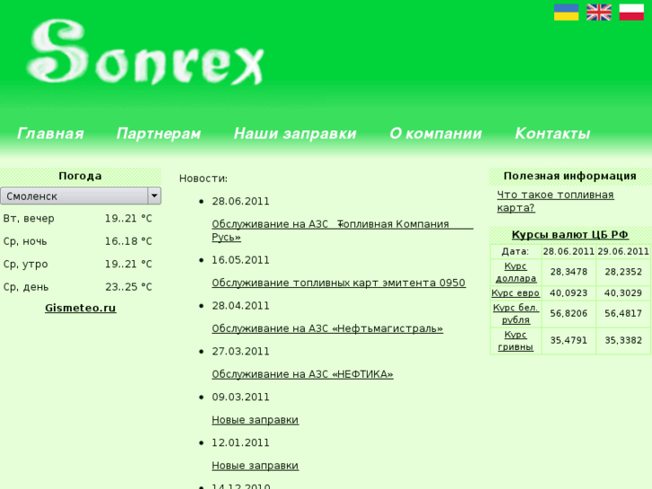Open the Наши заправки menu item

[295, 134]
